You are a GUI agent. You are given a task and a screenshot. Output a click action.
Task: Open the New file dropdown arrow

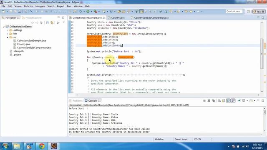coord(7,11)
